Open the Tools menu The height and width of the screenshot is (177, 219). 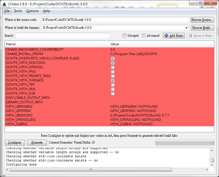tap(18, 11)
